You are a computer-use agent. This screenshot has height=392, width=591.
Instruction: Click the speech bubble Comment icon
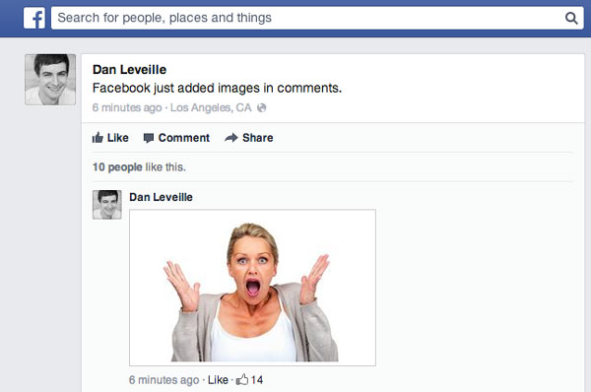149,138
